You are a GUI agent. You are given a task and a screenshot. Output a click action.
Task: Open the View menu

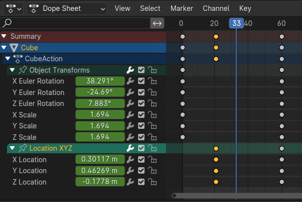click(x=122, y=8)
